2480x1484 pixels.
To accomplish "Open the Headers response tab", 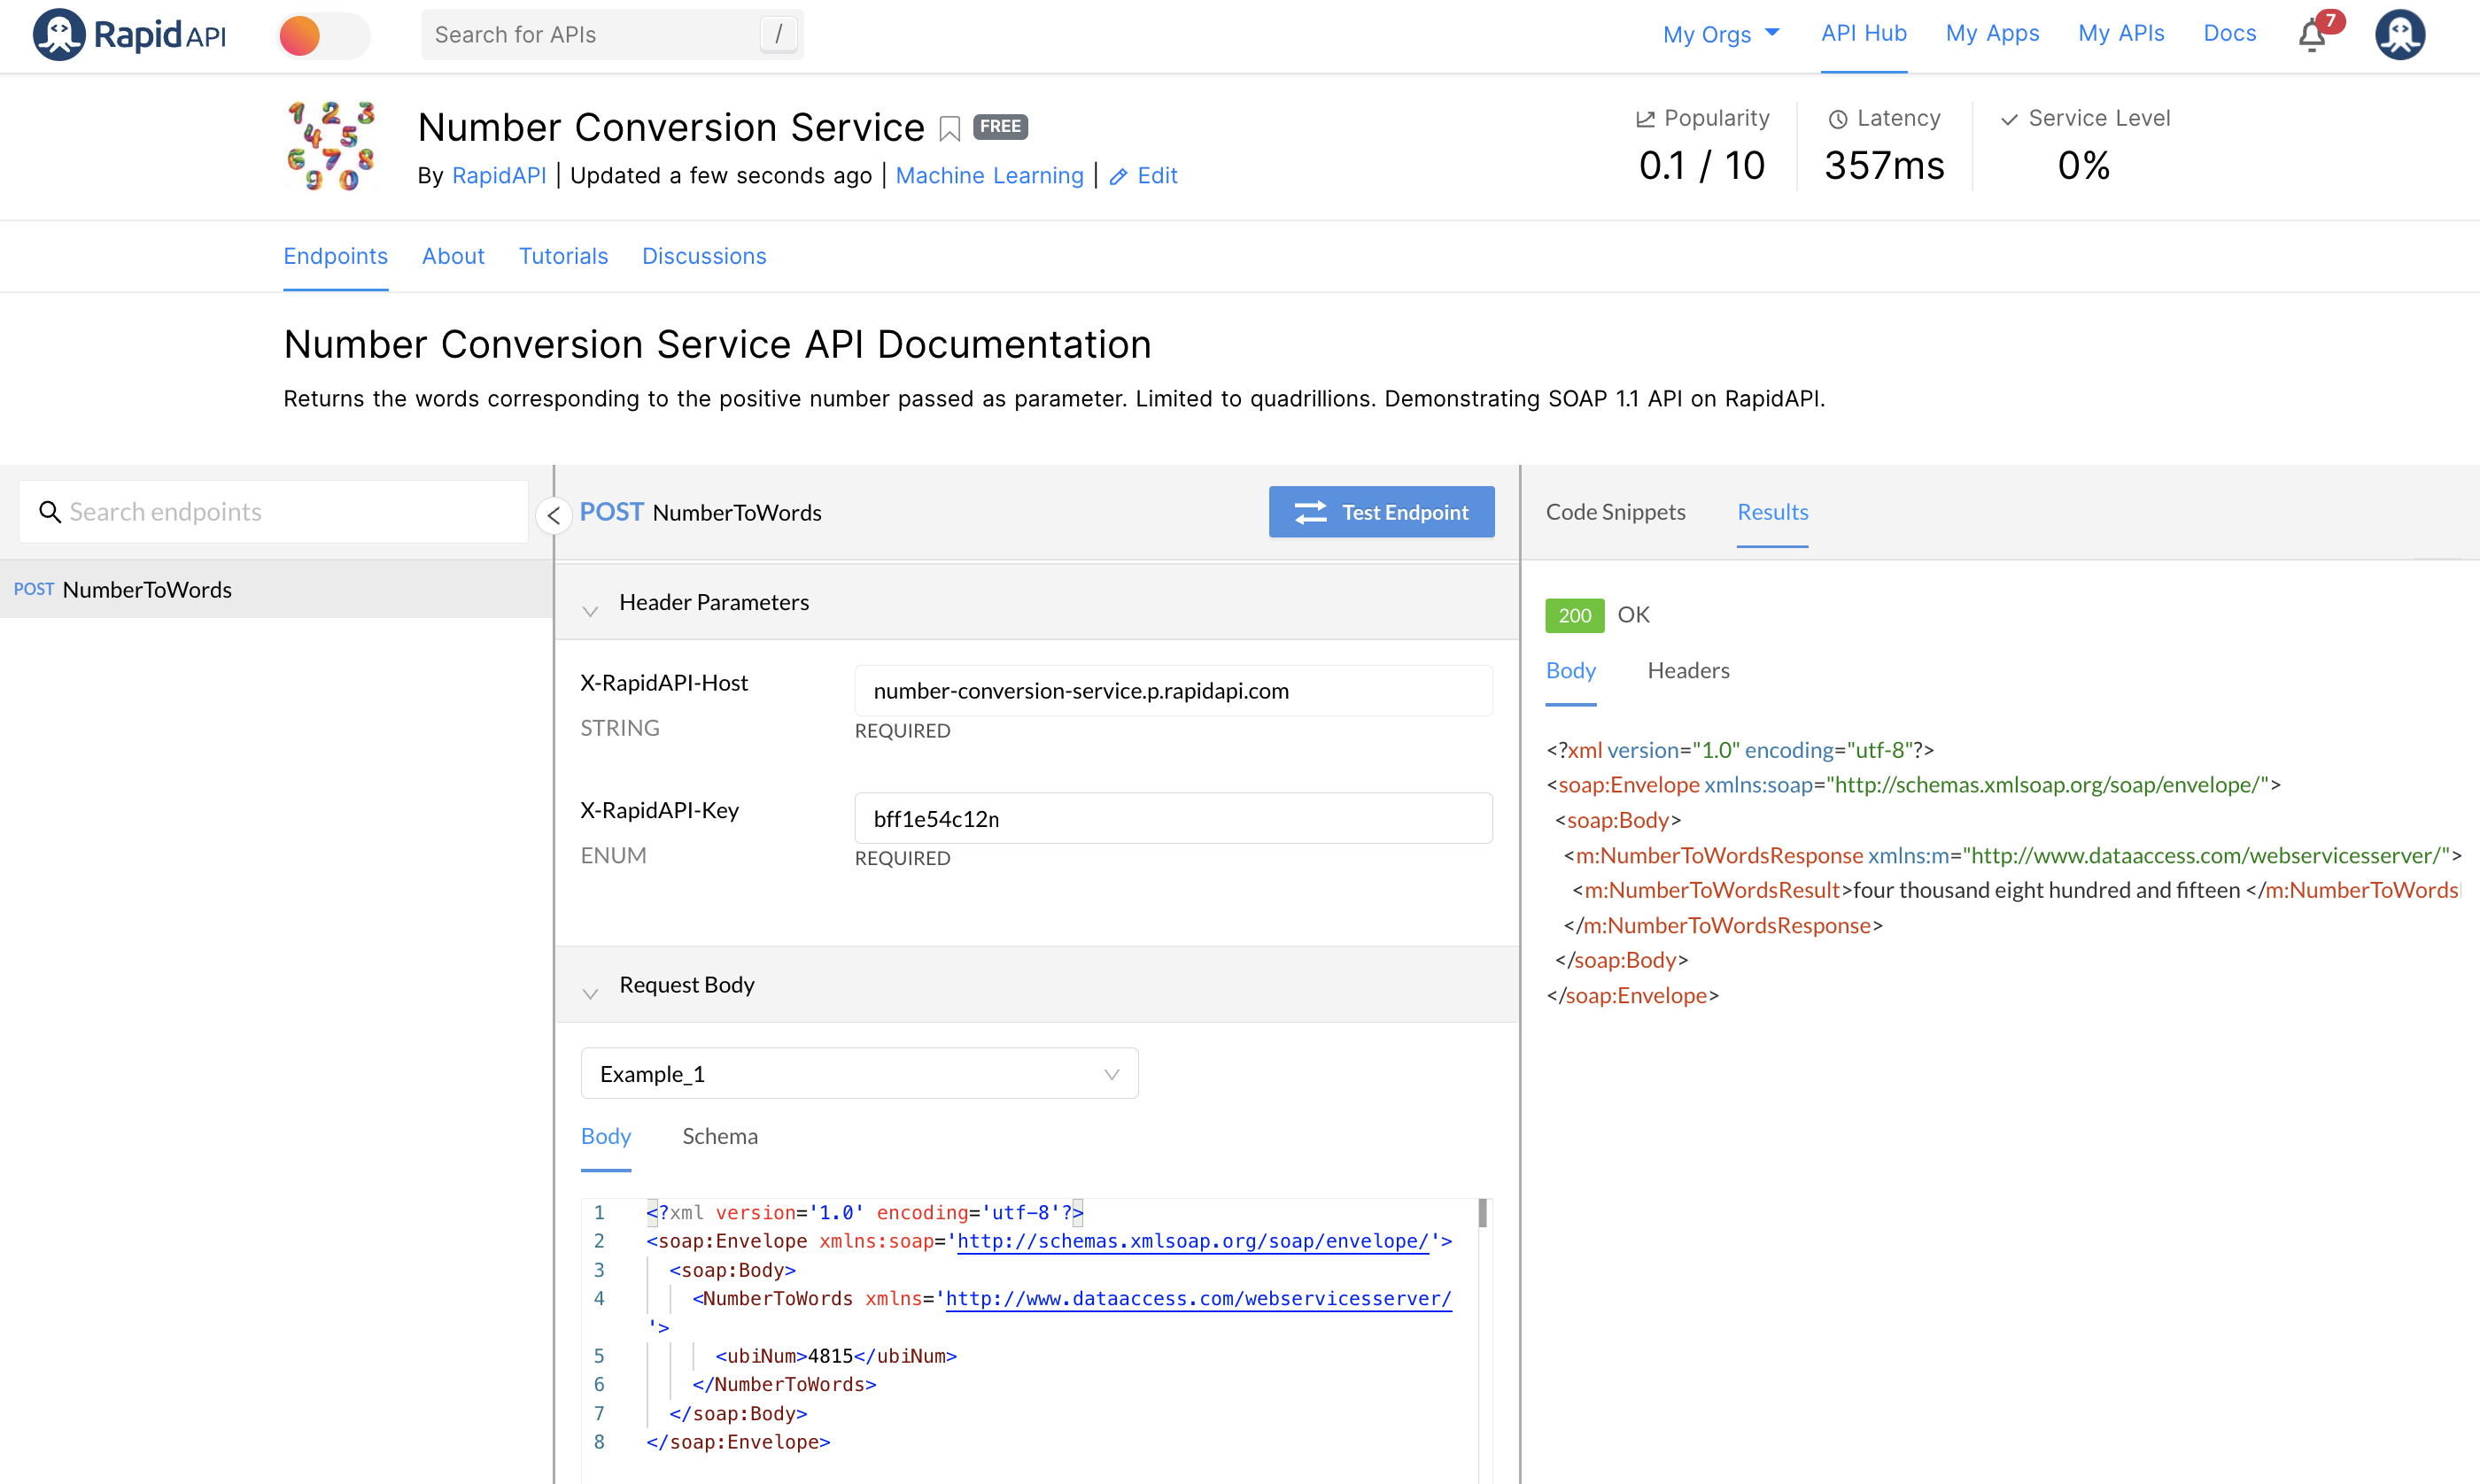I will point(1688,670).
